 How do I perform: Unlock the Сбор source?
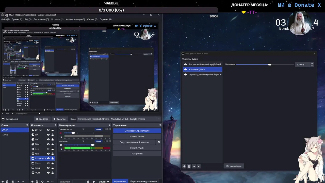coord(53,144)
